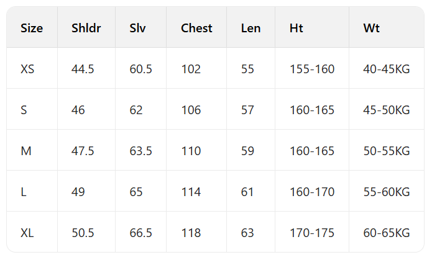
Task: Click shoulder value 44.5
Action: pos(83,69)
